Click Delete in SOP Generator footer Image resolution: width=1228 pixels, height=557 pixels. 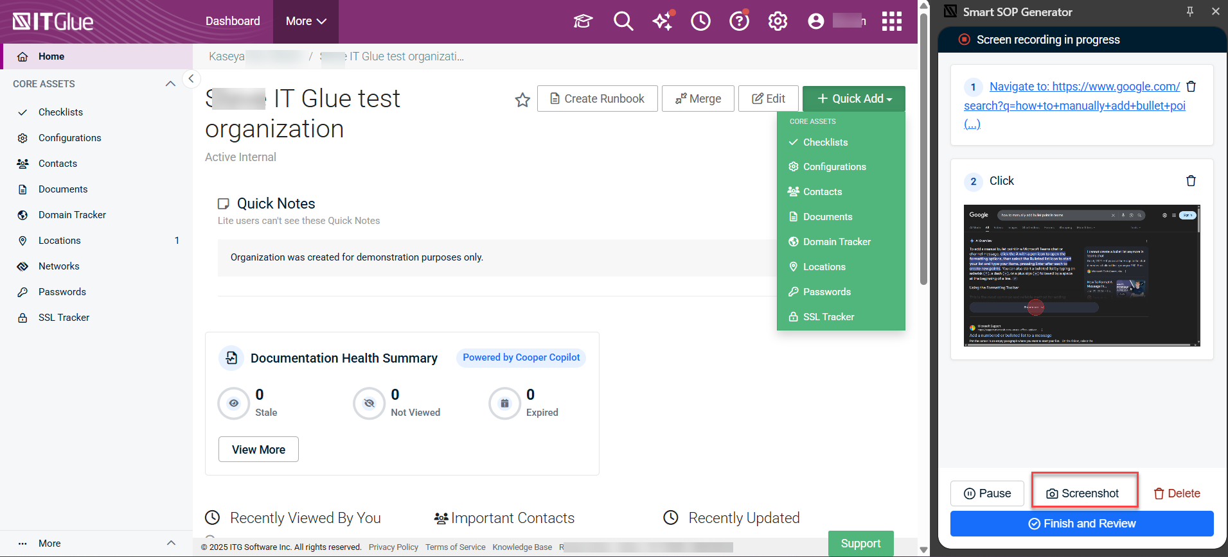[x=1177, y=493]
